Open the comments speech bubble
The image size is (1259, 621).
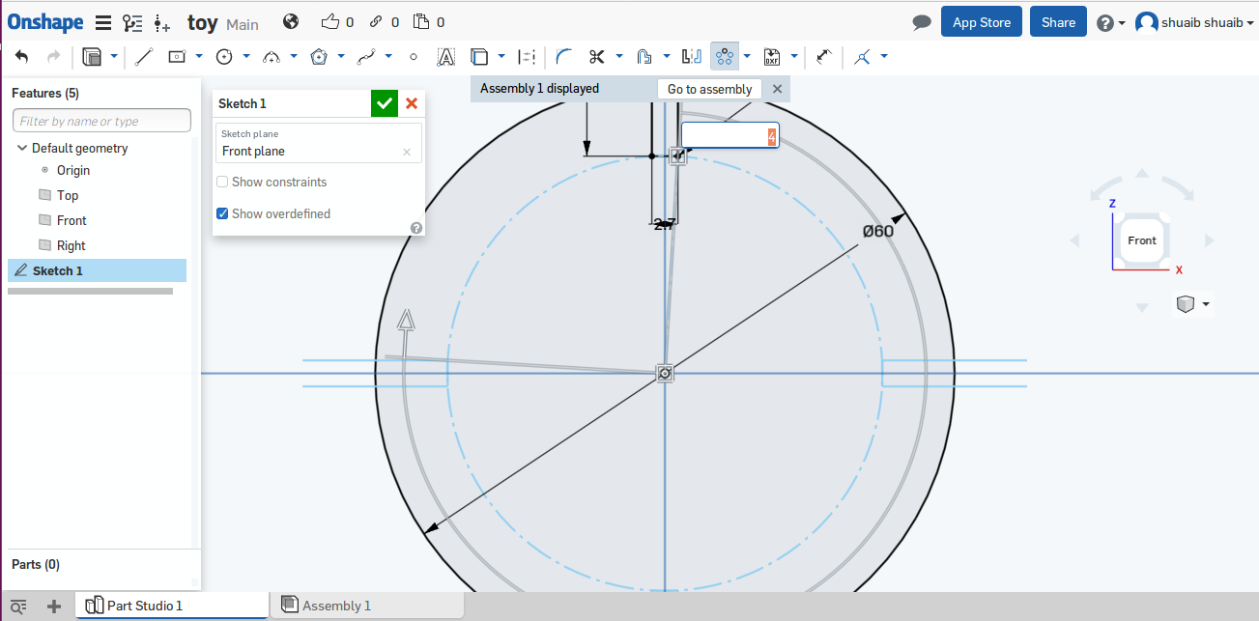click(x=922, y=22)
